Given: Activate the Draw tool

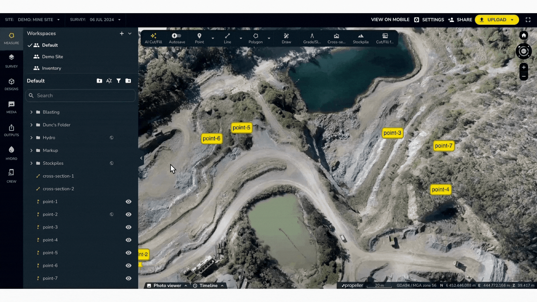Looking at the screenshot, I should pos(286,38).
